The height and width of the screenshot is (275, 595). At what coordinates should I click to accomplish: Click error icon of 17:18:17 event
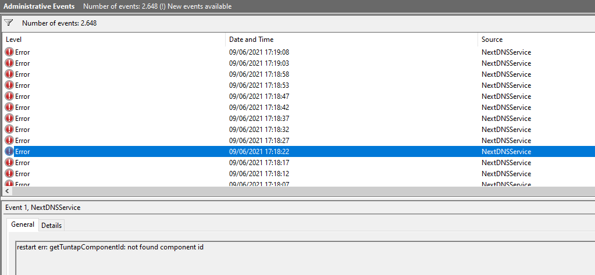coord(9,162)
